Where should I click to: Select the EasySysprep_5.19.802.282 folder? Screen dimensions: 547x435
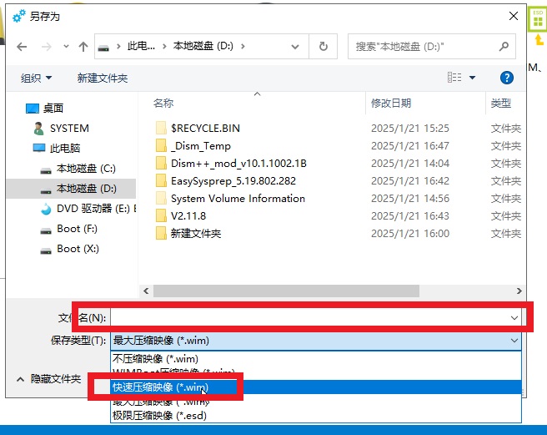pyautogui.click(x=233, y=181)
